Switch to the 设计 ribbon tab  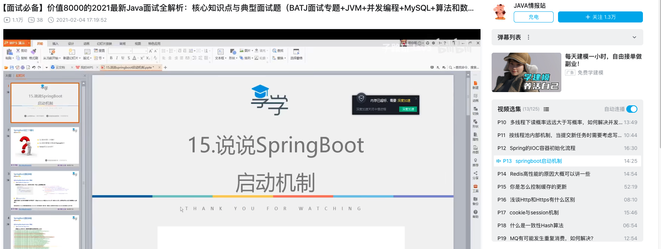[71, 43]
